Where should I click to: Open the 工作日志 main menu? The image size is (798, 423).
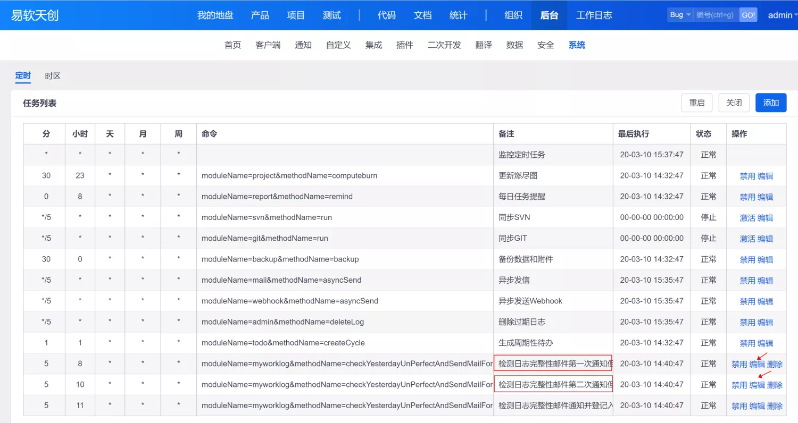[594, 15]
